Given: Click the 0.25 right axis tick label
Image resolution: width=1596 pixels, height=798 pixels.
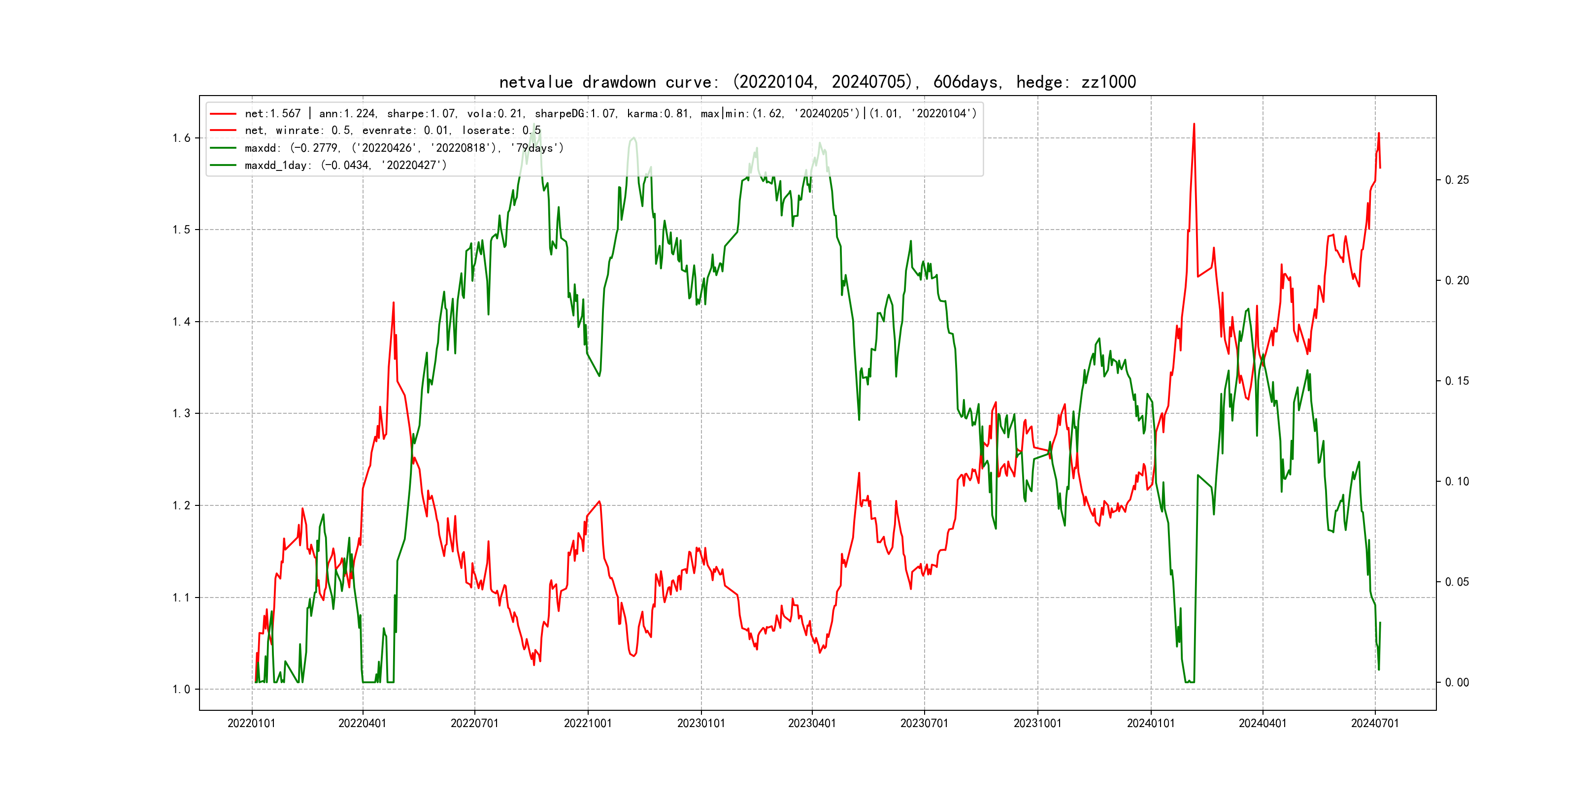Looking at the screenshot, I should [x=1457, y=180].
